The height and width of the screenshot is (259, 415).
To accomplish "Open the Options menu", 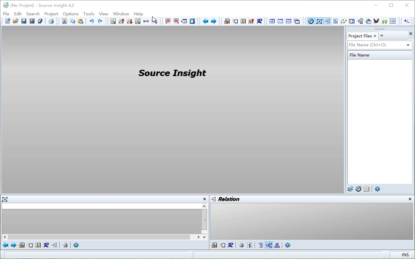I will pos(71,14).
